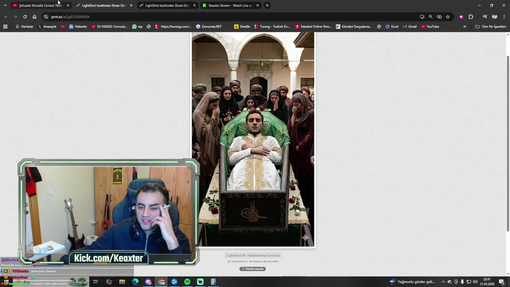Switch to the first LightShot tab

[x=104, y=6]
